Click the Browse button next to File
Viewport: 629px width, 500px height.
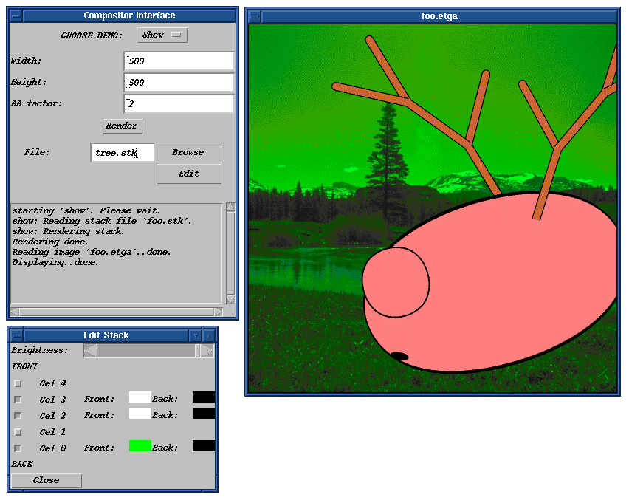pyautogui.click(x=188, y=152)
